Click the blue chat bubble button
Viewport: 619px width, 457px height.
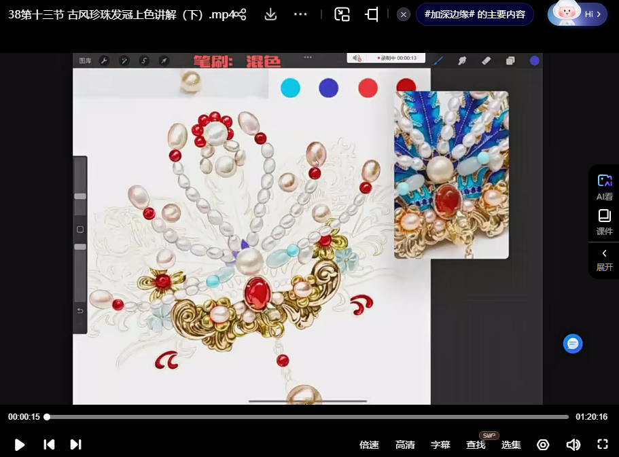point(572,344)
